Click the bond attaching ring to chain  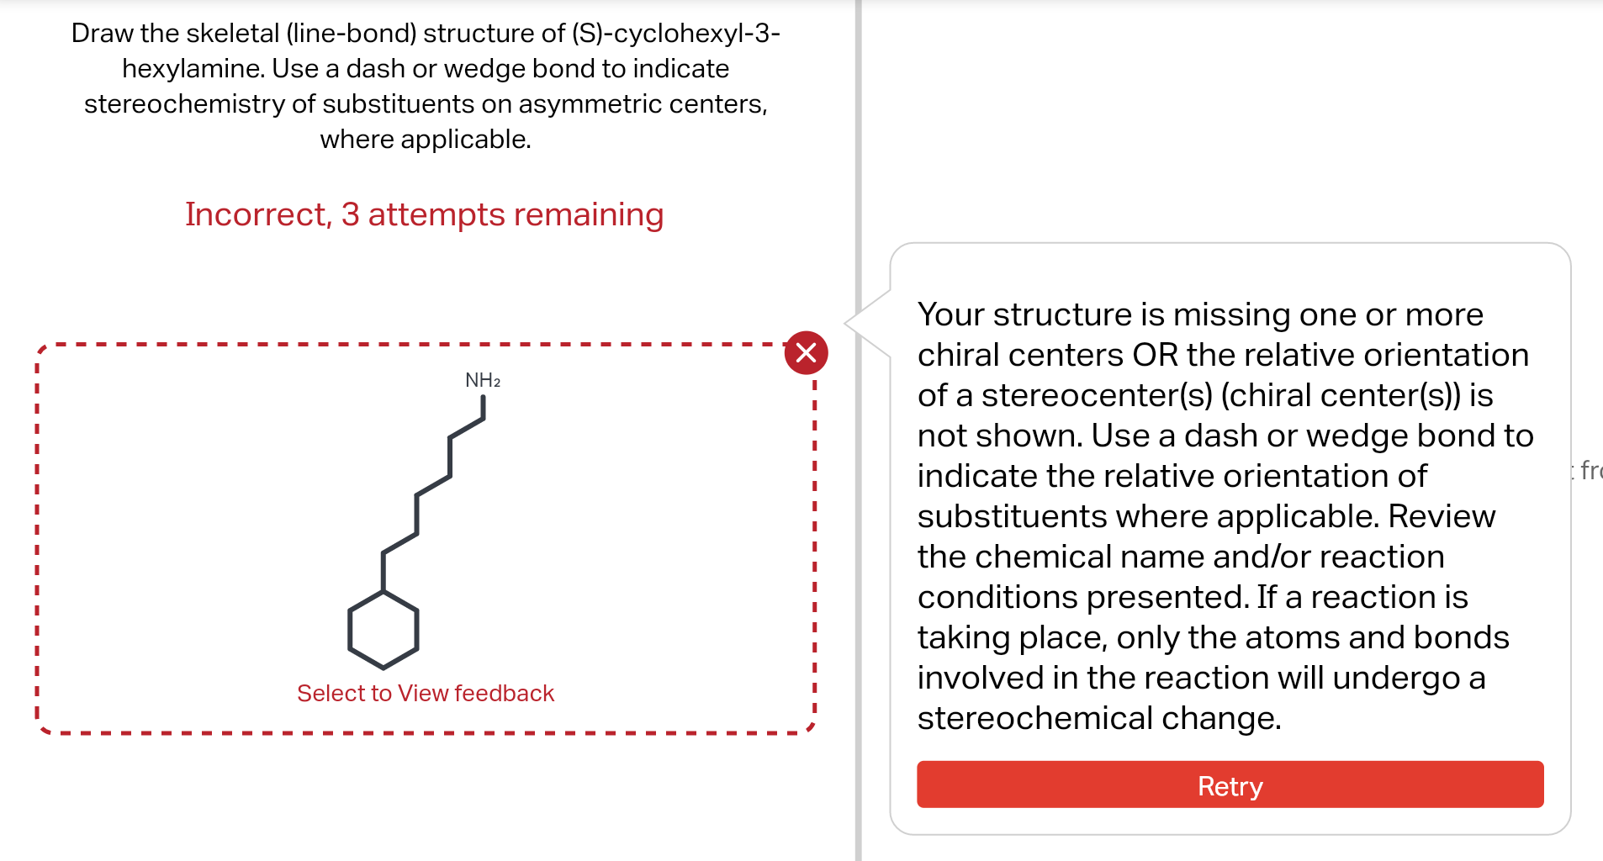pos(384,572)
